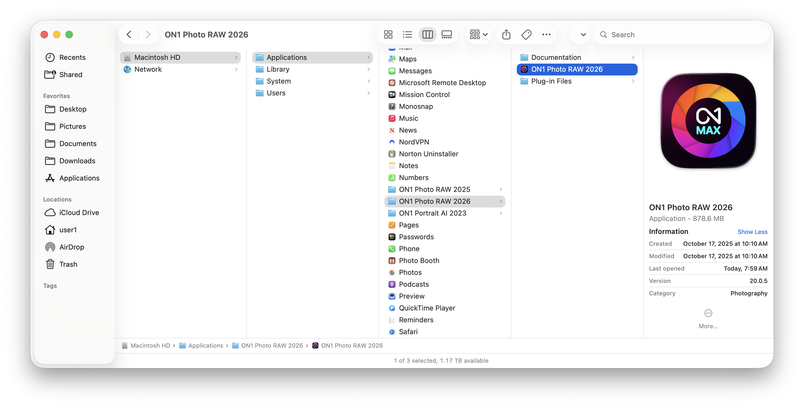Switch to gallery view

click(x=447, y=34)
